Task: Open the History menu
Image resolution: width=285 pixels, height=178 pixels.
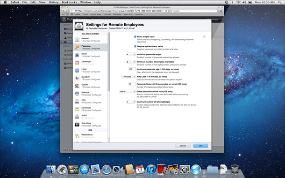Action: [54, 2]
